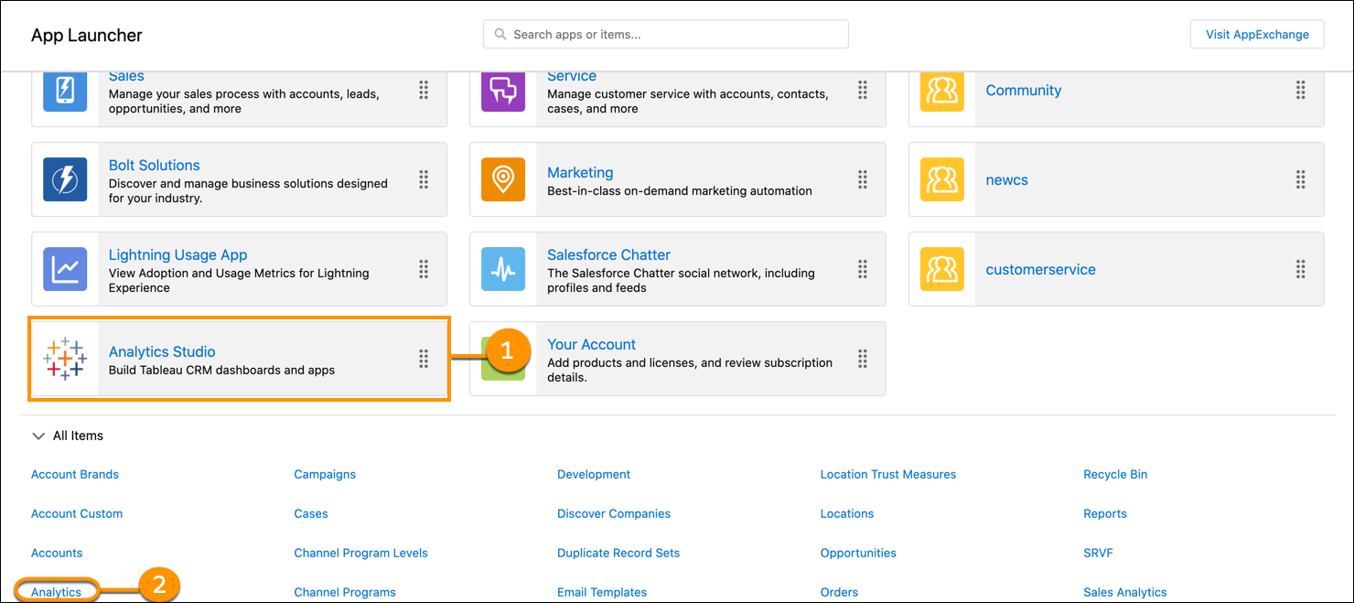The image size is (1354, 603).
Task: Open the Analytics link in All Items
Action: point(57,592)
